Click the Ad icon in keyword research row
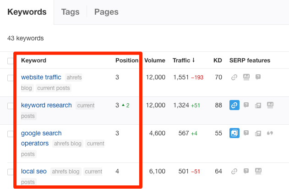 click(270, 105)
